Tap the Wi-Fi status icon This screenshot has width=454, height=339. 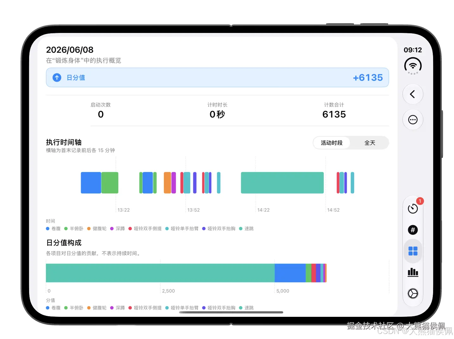tap(413, 66)
